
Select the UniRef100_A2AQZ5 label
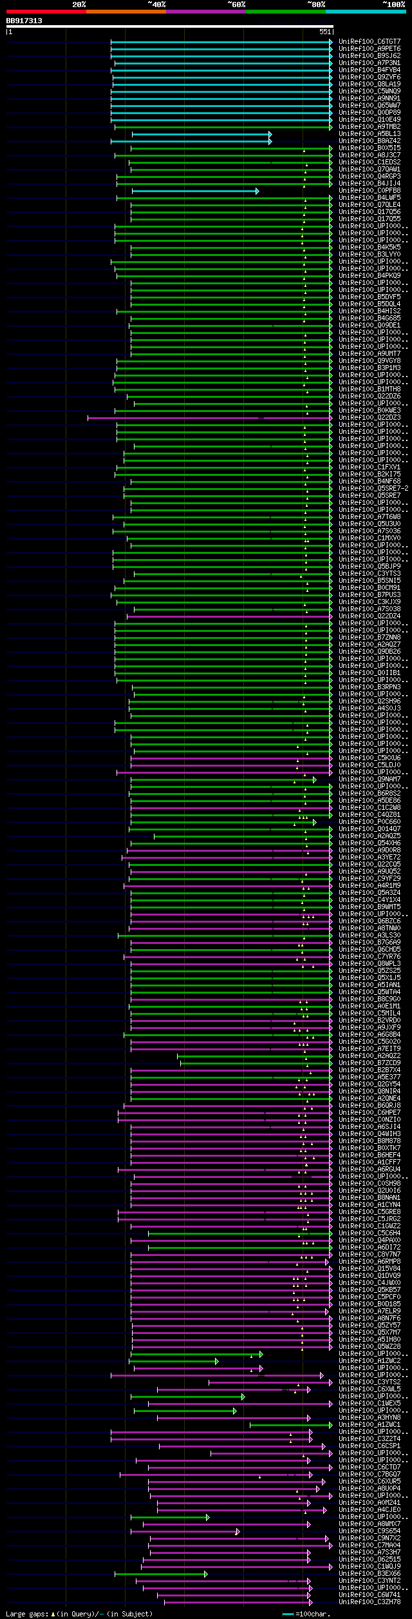tap(370, 836)
